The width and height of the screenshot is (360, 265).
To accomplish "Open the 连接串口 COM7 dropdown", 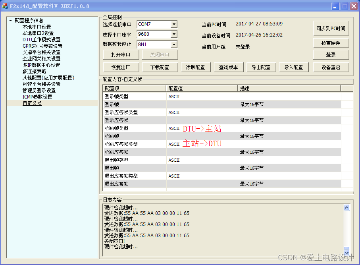I will [175, 24].
